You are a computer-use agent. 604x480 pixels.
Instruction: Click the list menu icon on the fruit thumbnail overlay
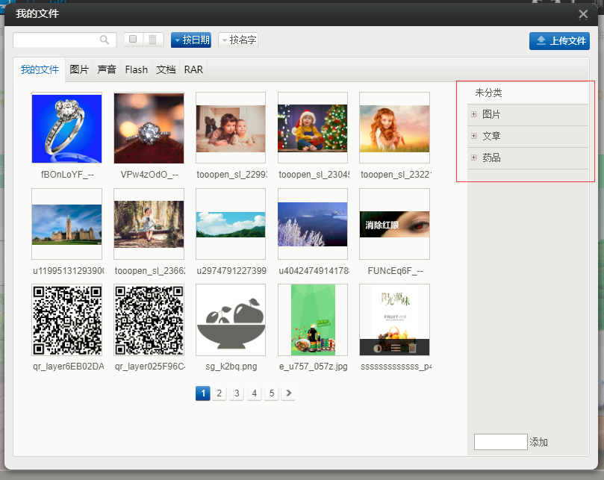pos(395,347)
